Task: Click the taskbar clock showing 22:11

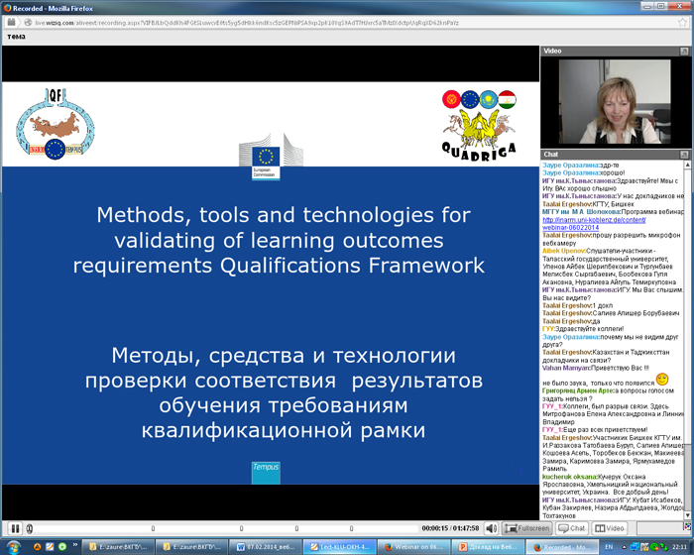Action: [x=680, y=547]
